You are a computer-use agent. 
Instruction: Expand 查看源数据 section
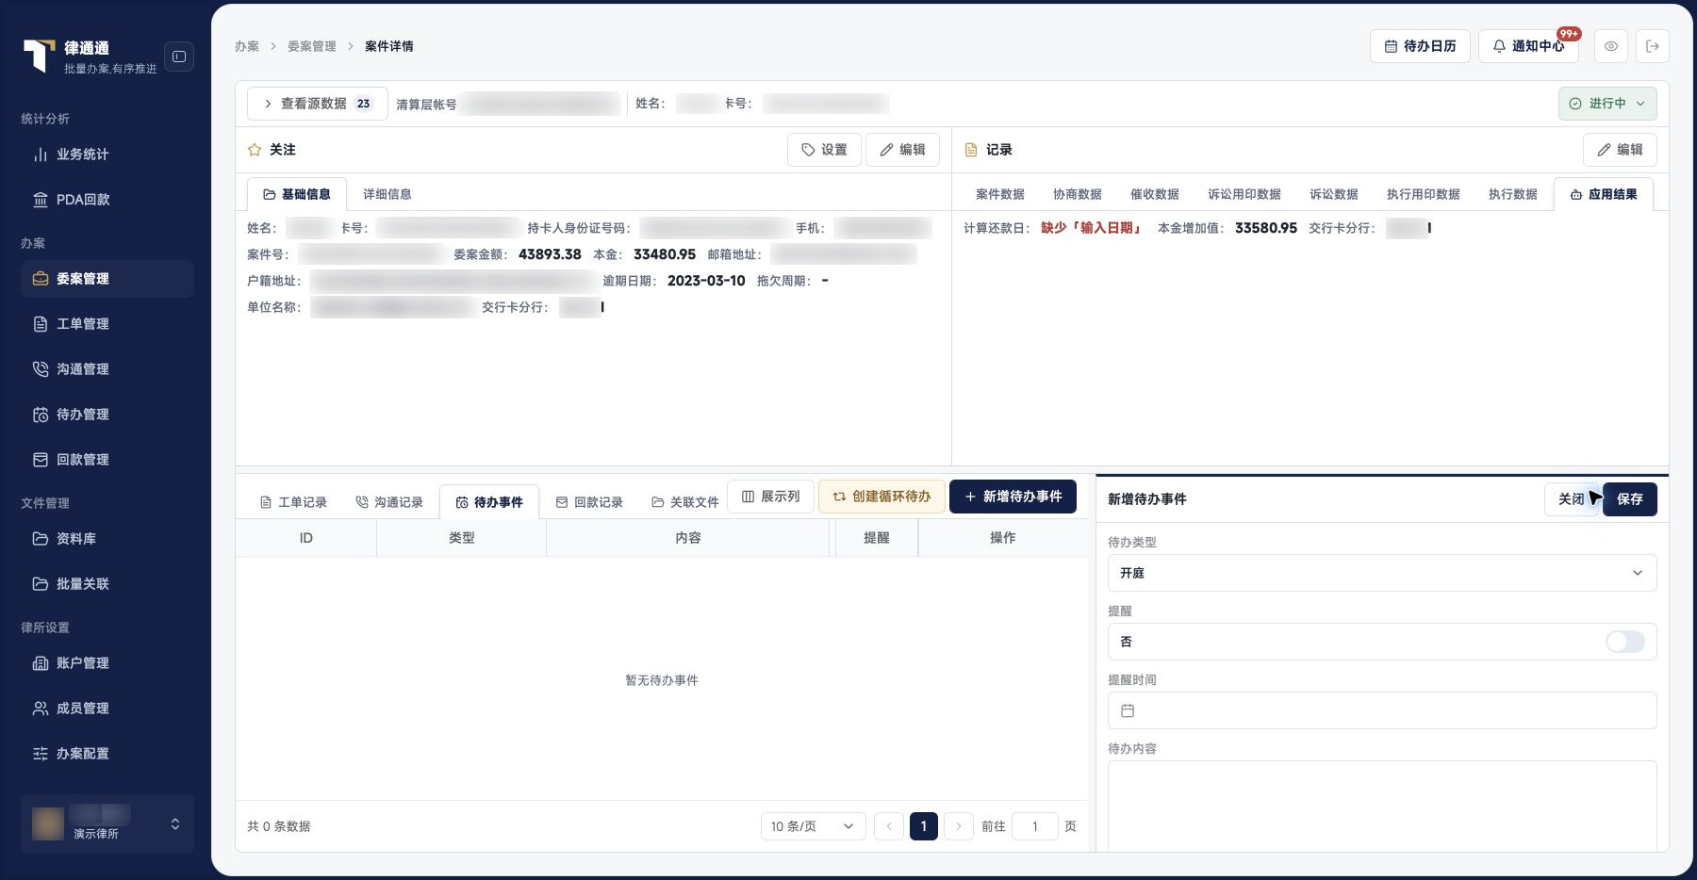(318, 104)
